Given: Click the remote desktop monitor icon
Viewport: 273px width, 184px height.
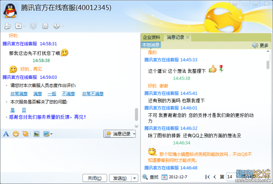Looking at the screenshot, I should [x=33, y=26].
